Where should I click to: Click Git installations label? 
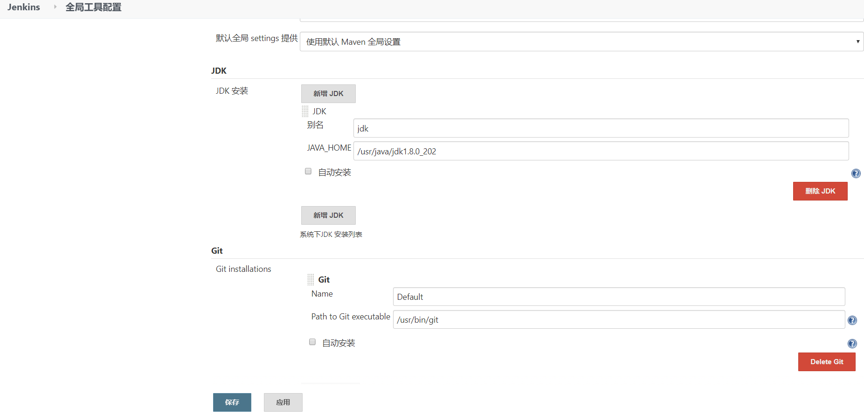pos(243,269)
